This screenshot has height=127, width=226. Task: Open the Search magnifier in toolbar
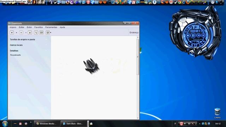pos(36,33)
